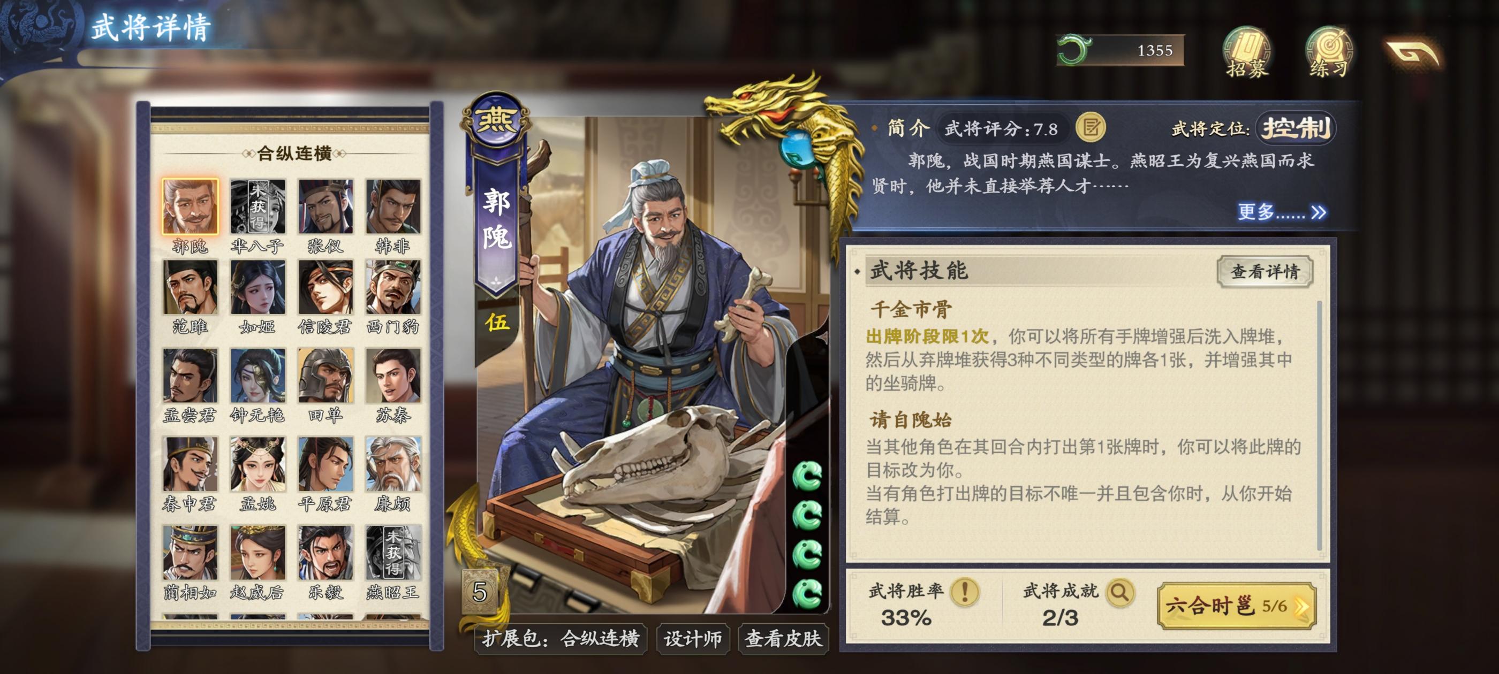Open the 练习 practice target icon

tap(1329, 52)
